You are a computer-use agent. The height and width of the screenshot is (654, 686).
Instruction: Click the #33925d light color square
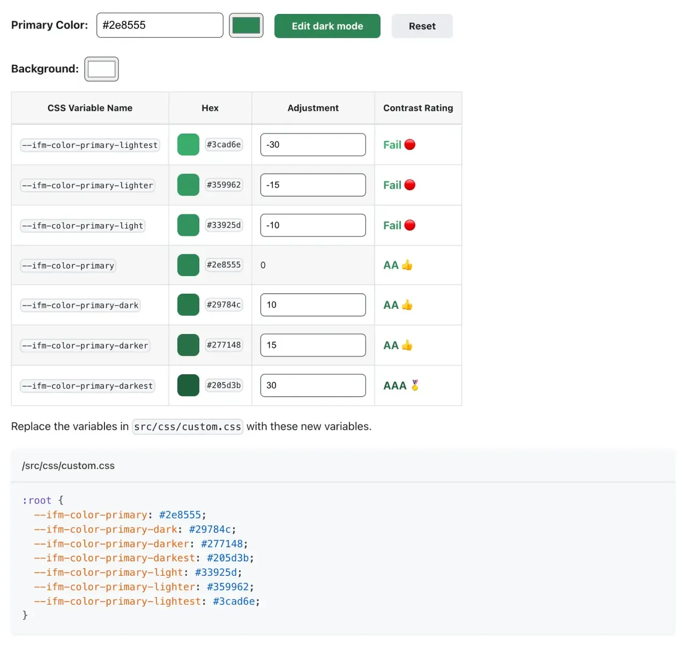coord(188,225)
